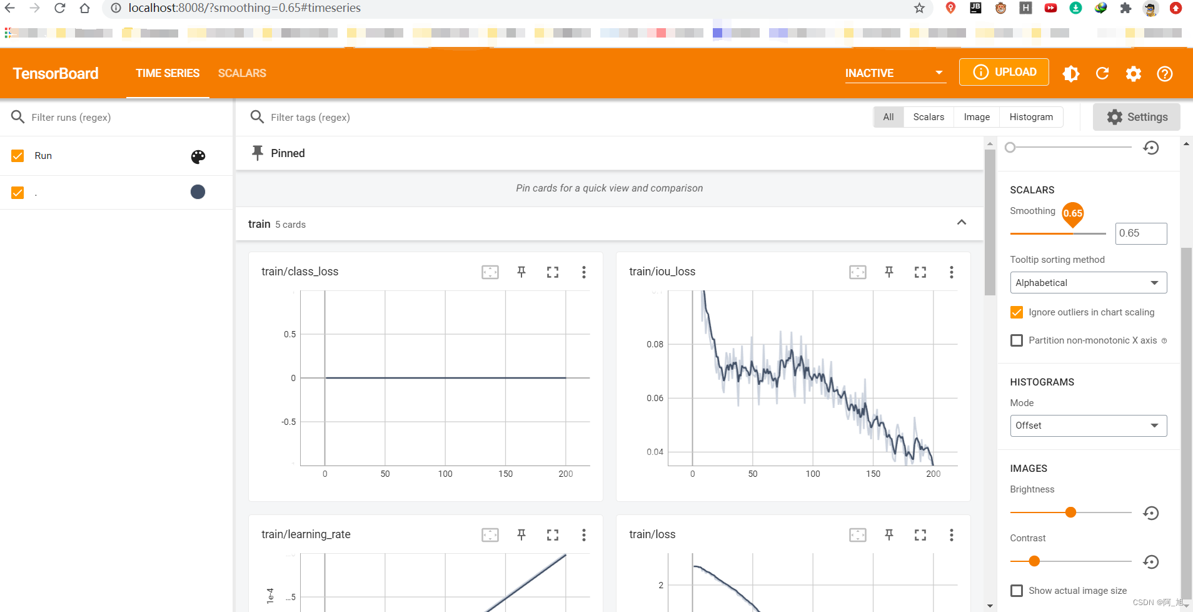Image resolution: width=1193 pixels, height=612 pixels.
Task: Open fullscreen for train/loss chart
Action: click(920, 535)
